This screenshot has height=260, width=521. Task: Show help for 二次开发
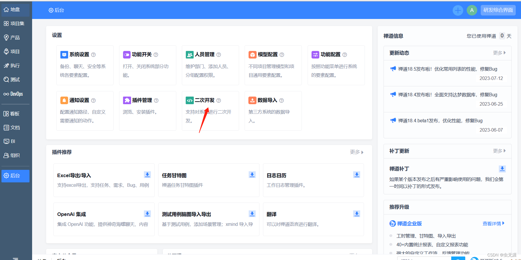(219, 100)
